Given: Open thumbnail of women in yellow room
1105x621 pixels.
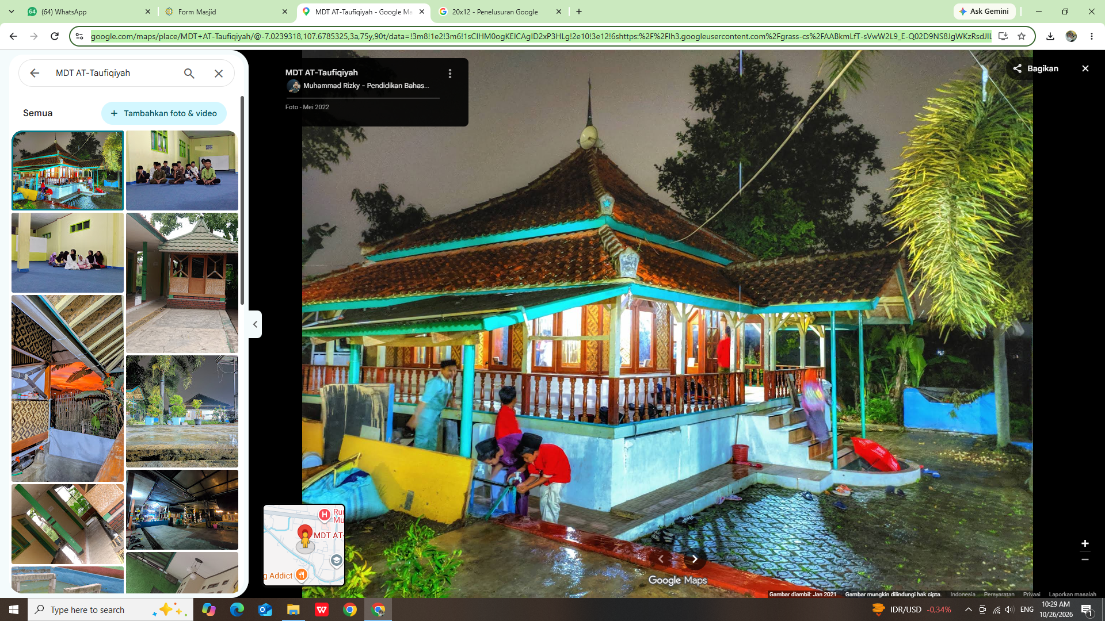Looking at the screenshot, I should pos(67,252).
